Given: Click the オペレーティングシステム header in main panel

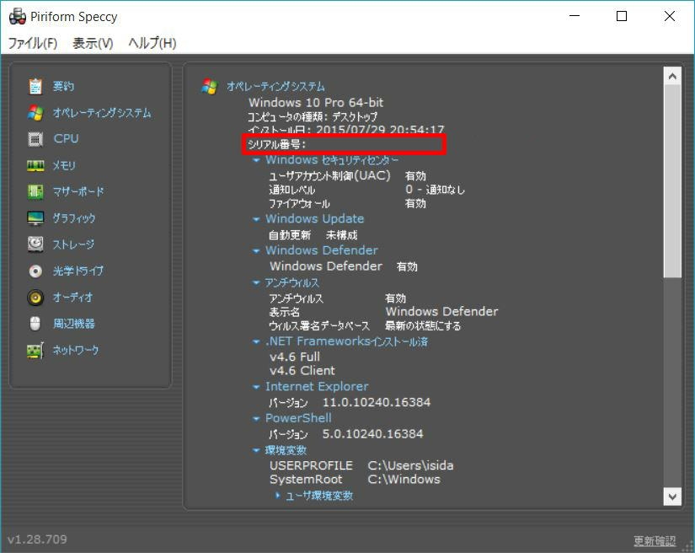Looking at the screenshot, I should [x=275, y=86].
